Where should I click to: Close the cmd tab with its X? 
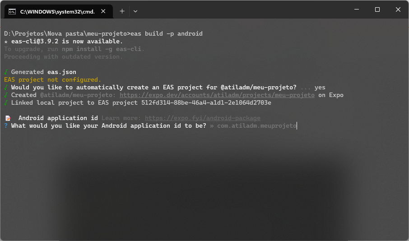(x=103, y=11)
